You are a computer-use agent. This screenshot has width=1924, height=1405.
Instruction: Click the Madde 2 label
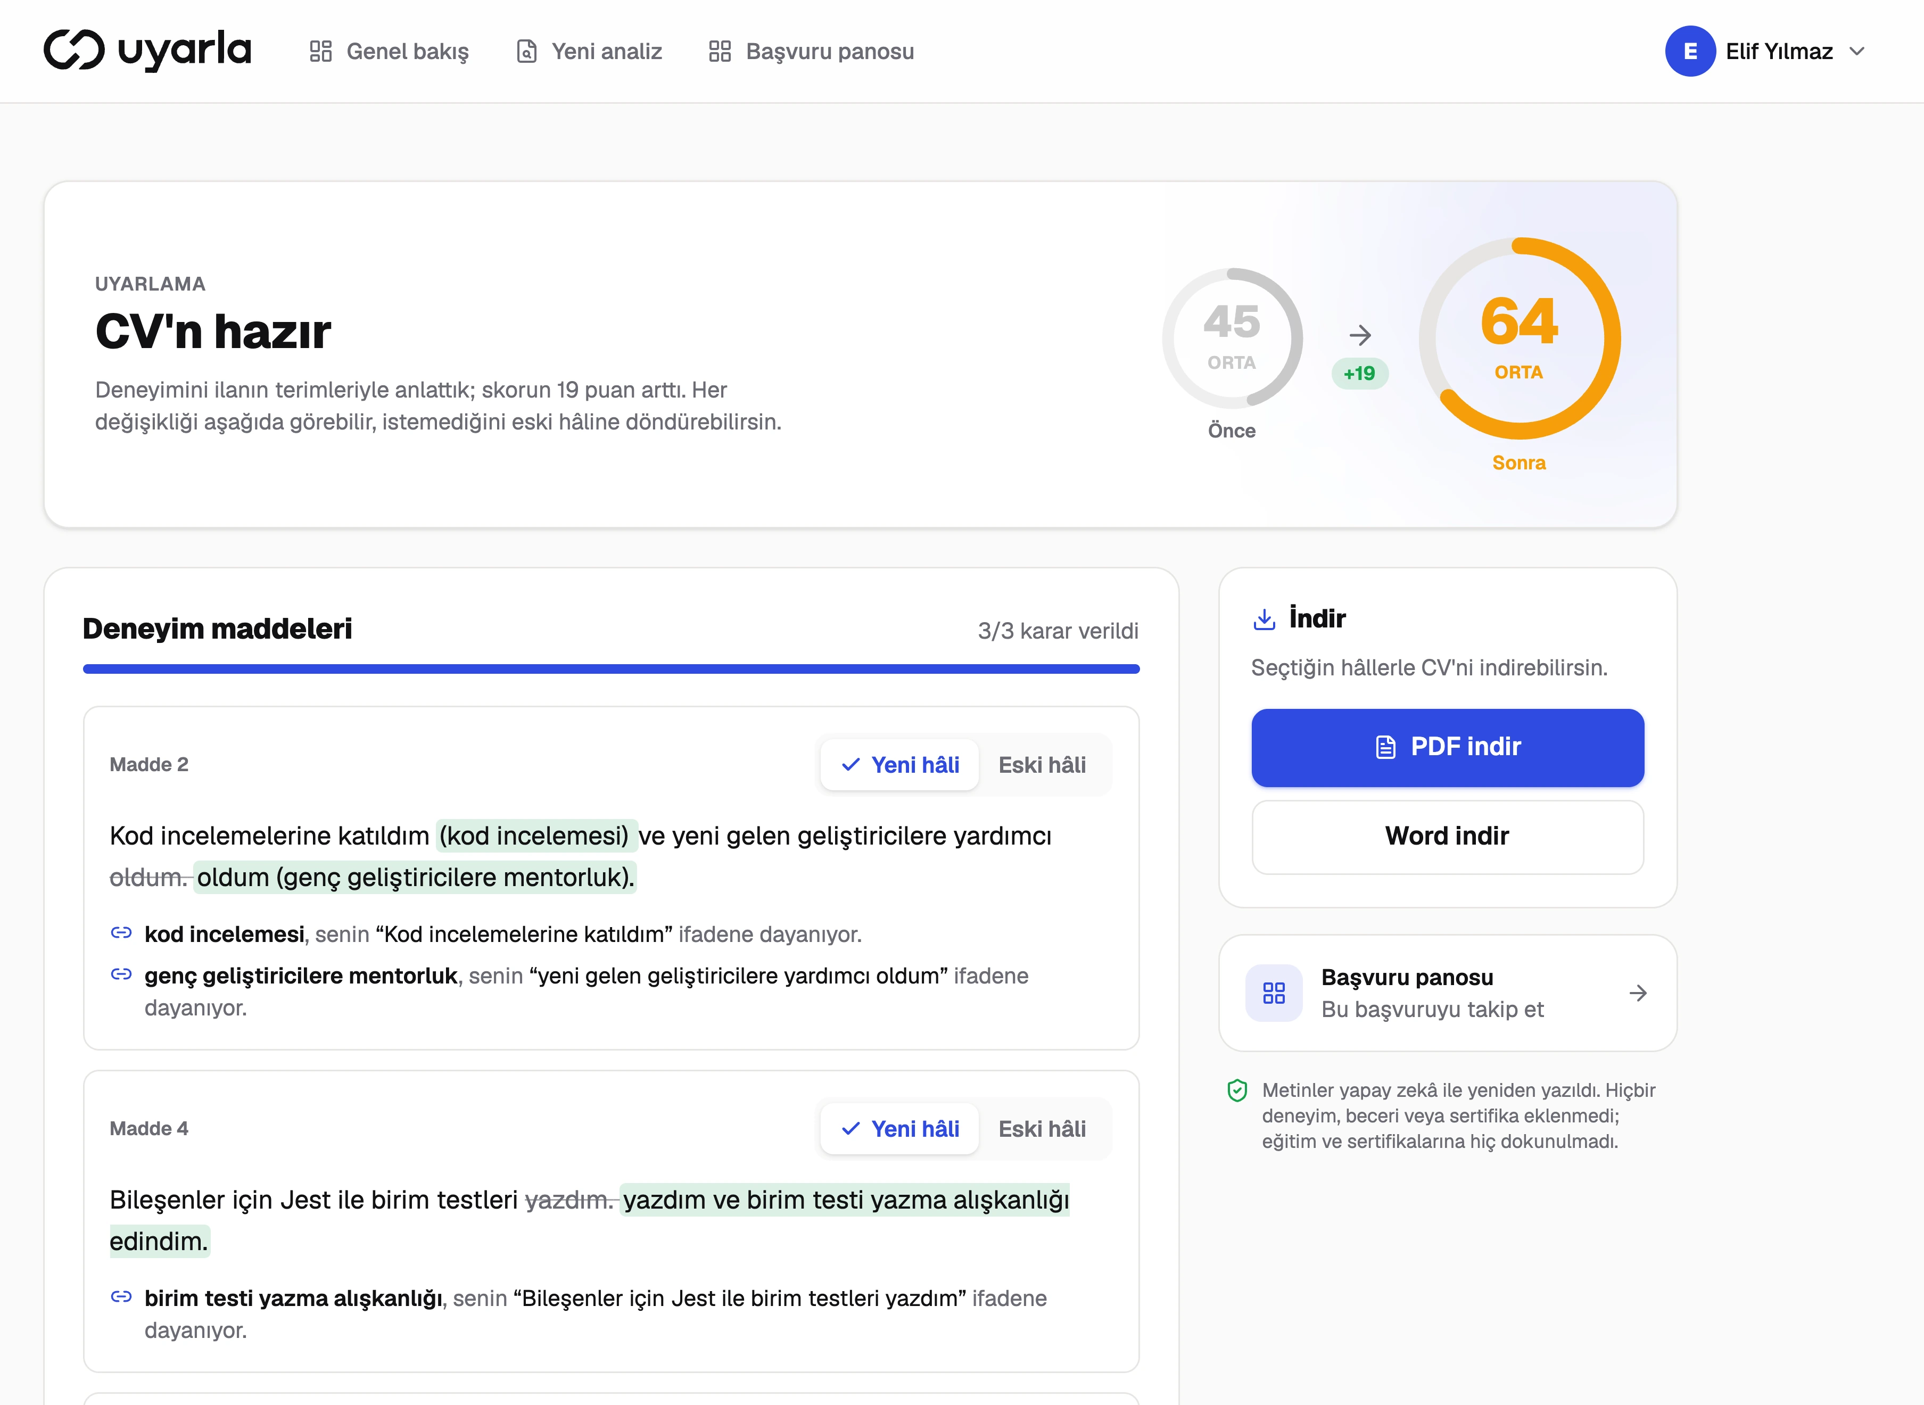point(149,764)
